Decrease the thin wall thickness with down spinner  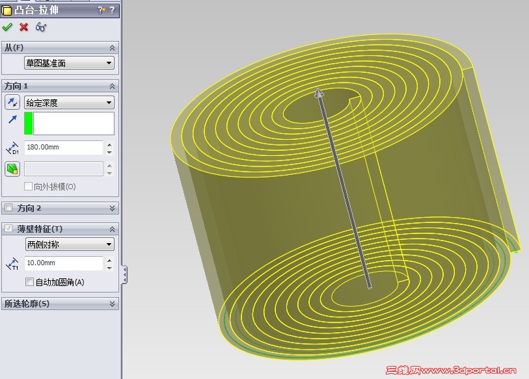(x=109, y=268)
